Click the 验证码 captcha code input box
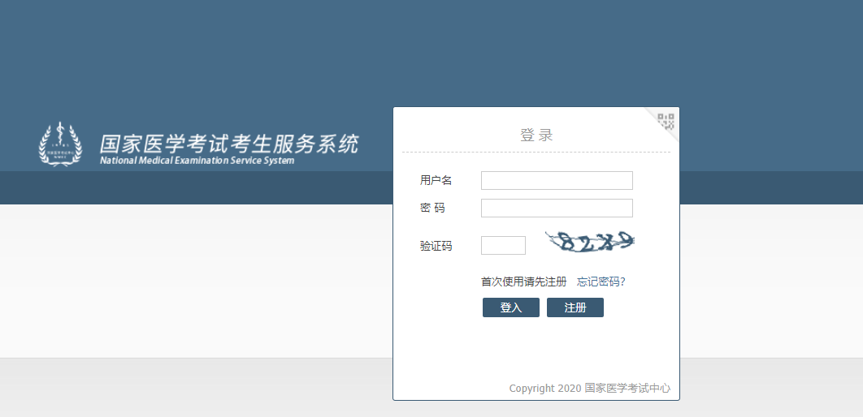 [x=503, y=245]
